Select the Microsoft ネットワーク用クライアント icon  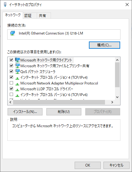[x=17, y=60]
